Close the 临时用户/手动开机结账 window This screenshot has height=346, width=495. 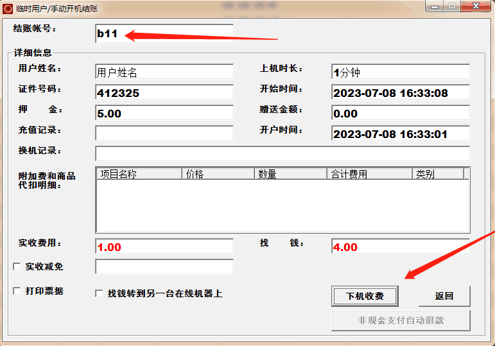[476, 6]
